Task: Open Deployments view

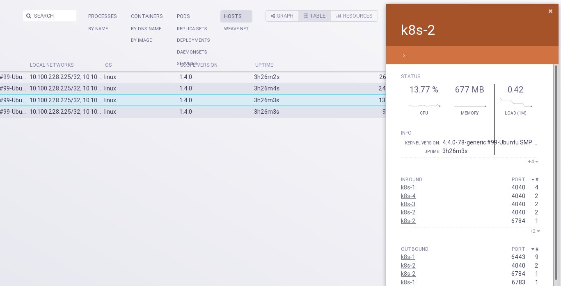Action: pos(193,40)
